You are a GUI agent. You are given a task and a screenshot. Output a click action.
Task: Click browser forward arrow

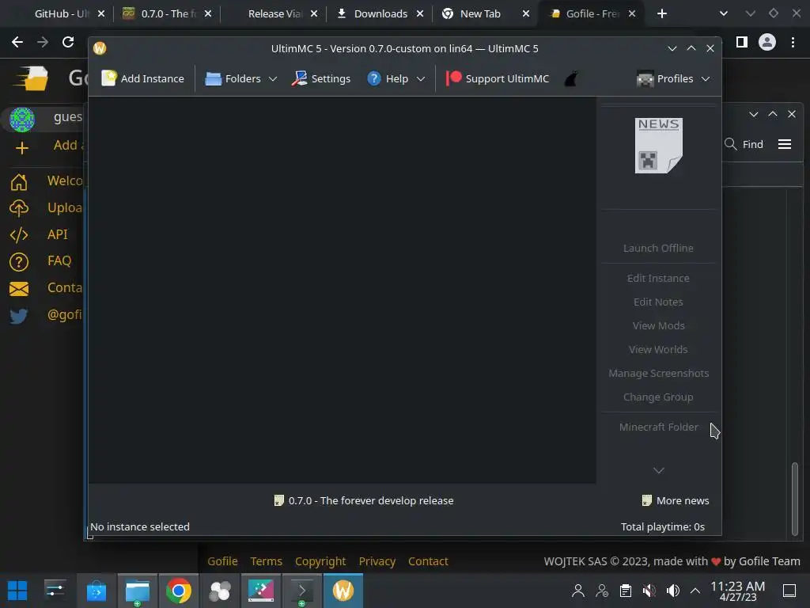coord(43,42)
